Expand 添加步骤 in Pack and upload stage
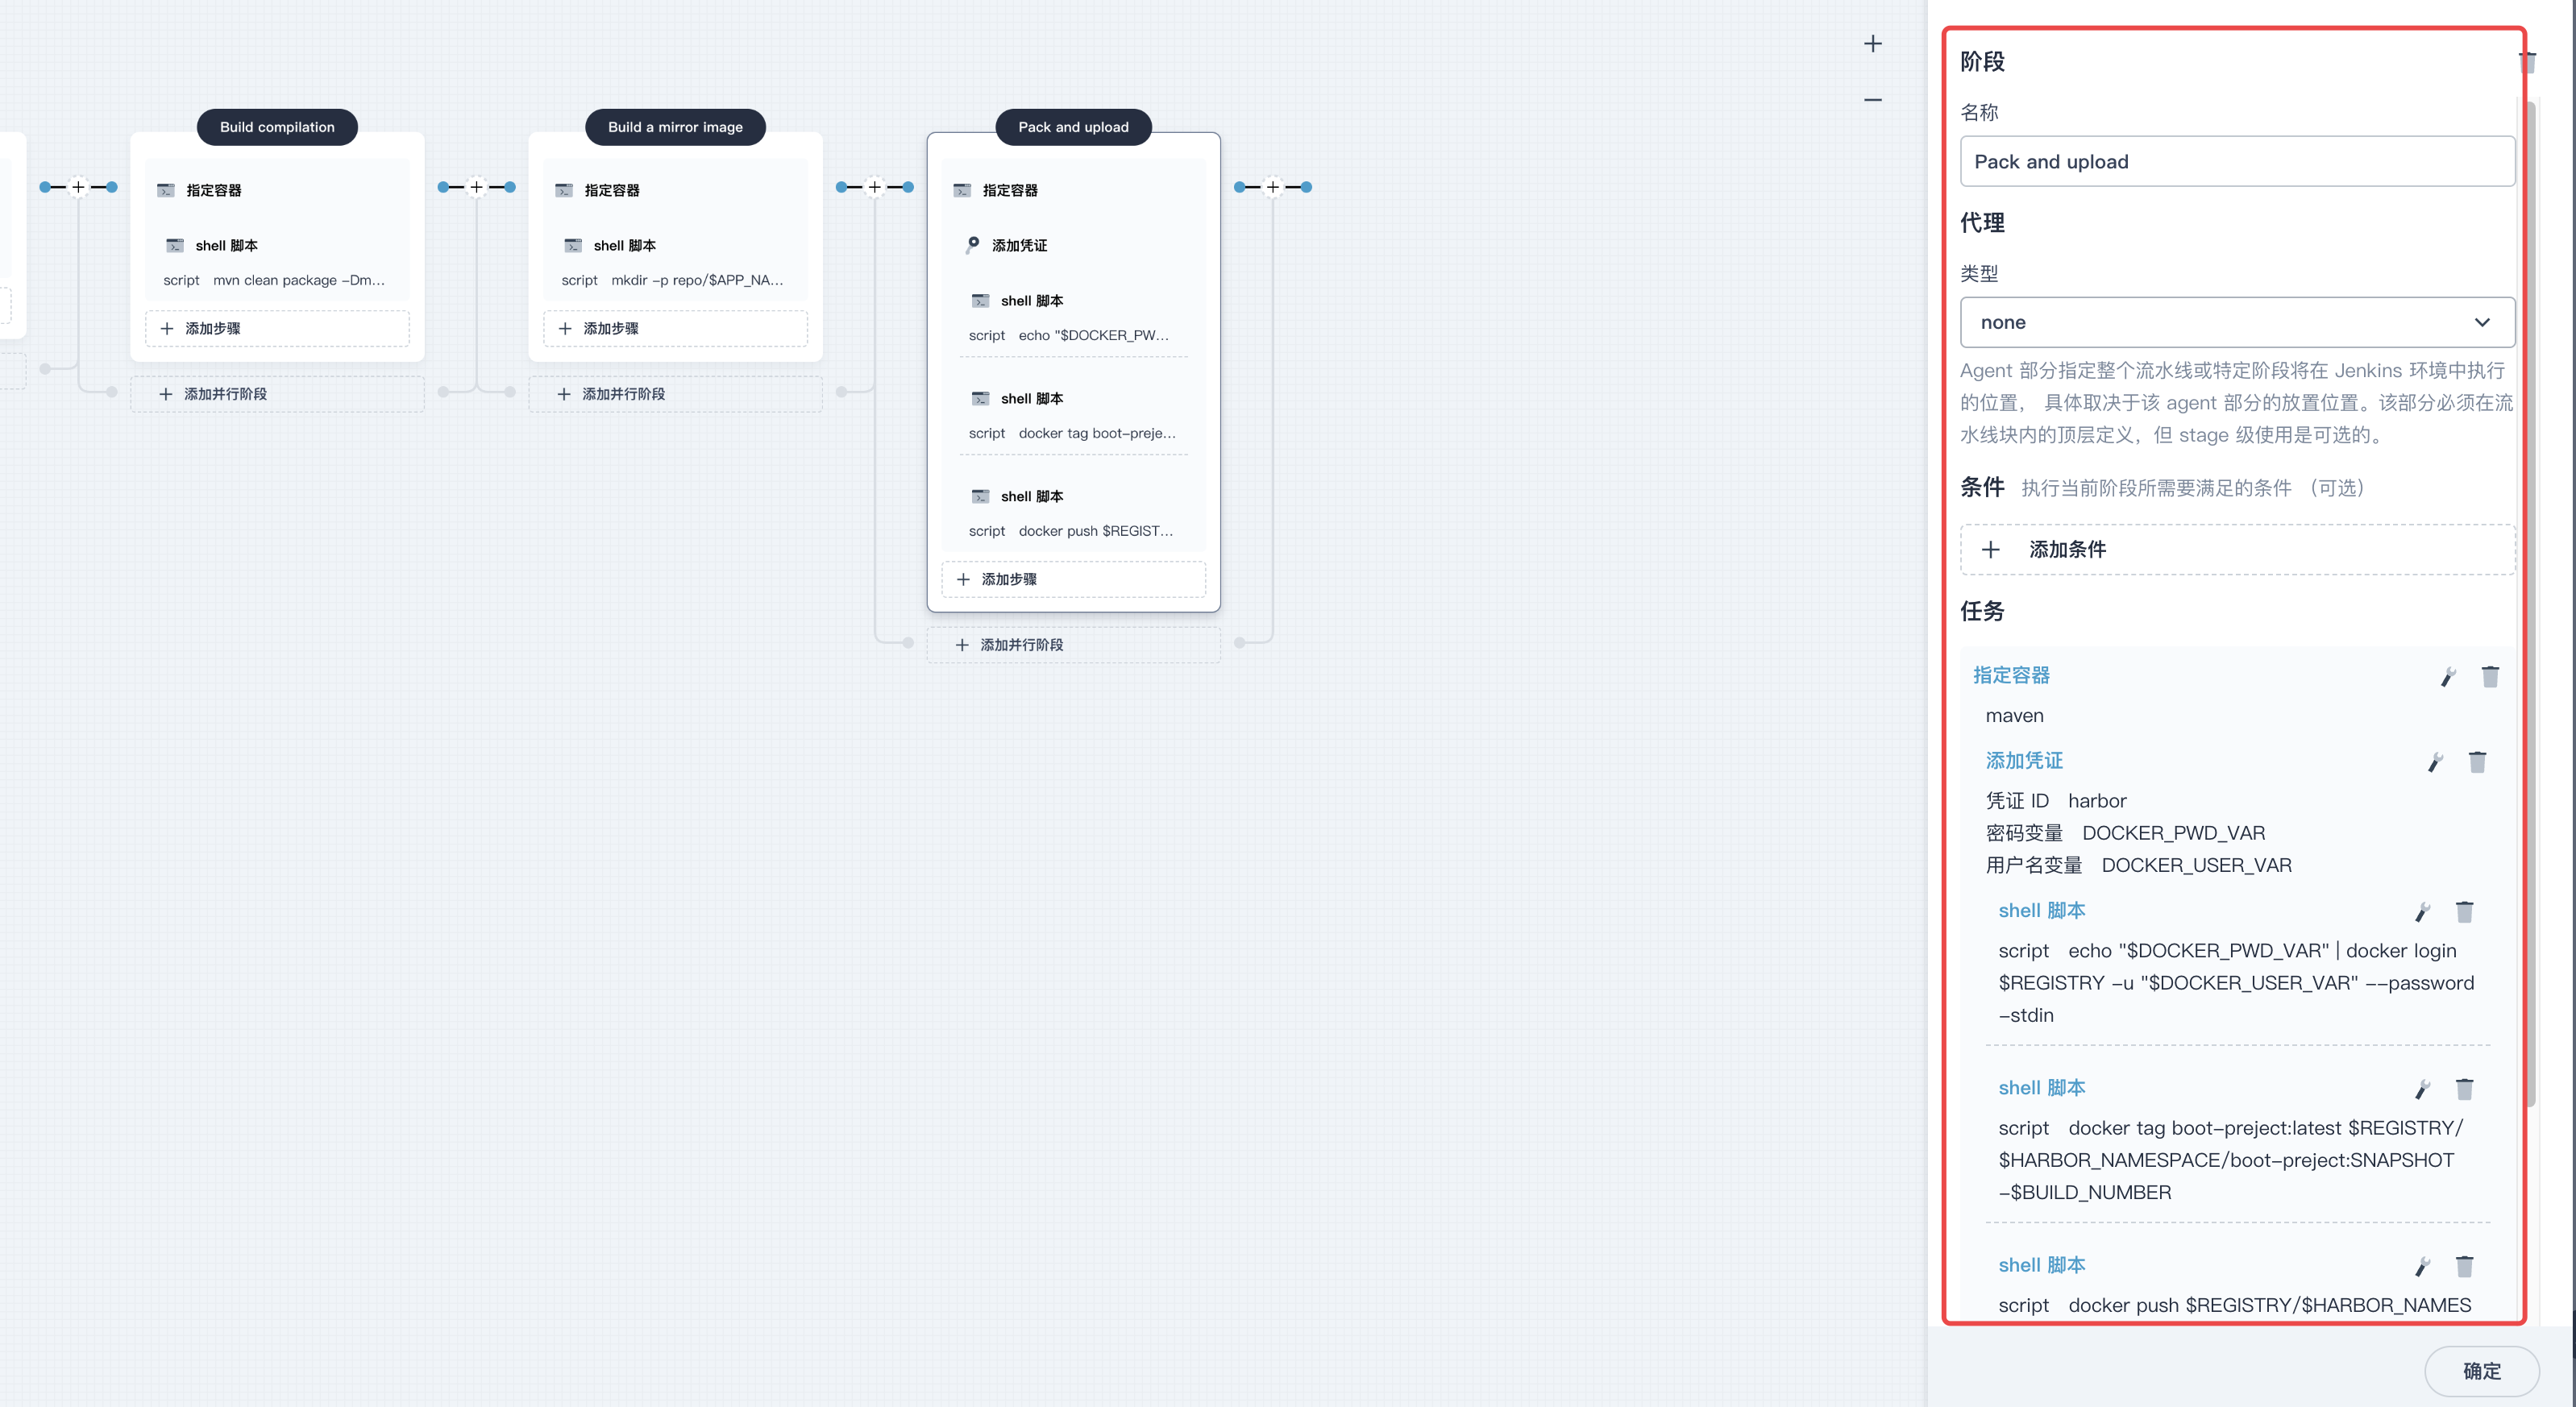This screenshot has width=2576, height=1407. 1072,579
